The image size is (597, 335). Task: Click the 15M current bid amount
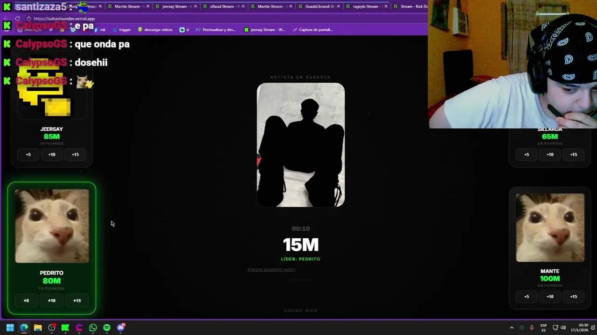(301, 245)
